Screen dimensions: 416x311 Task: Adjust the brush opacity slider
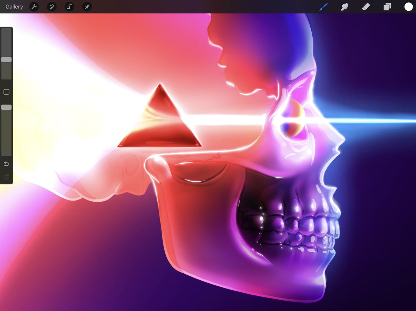pyautogui.click(x=6, y=107)
